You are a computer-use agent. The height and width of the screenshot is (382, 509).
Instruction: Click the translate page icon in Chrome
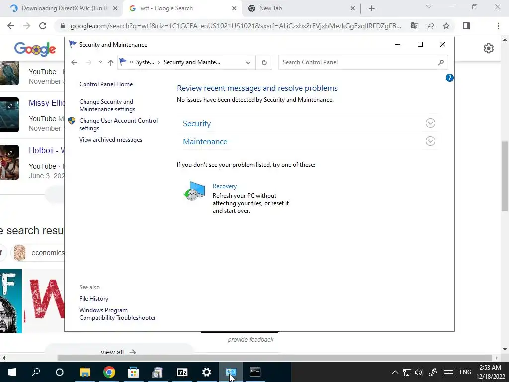pos(415,26)
